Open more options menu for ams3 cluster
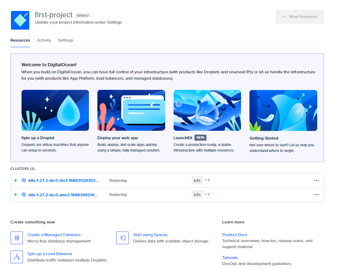The width and height of the screenshot is (349, 271). pyautogui.click(x=317, y=195)
